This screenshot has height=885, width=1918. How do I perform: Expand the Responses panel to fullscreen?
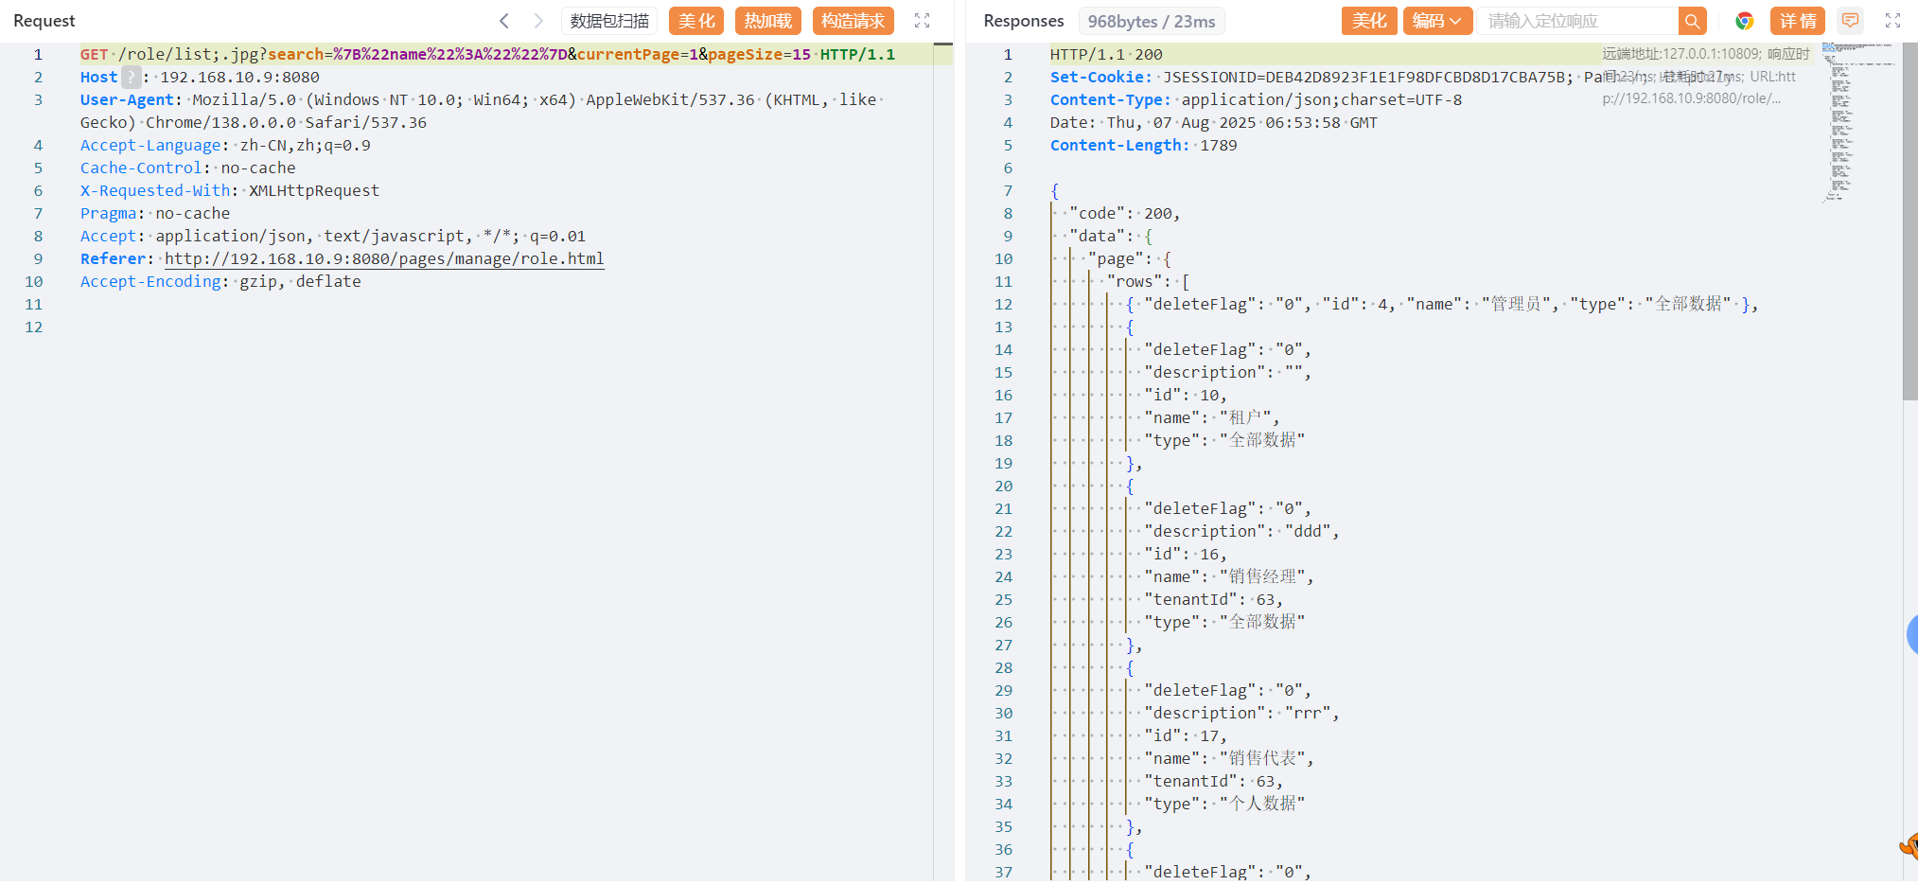pos(1892,21)
